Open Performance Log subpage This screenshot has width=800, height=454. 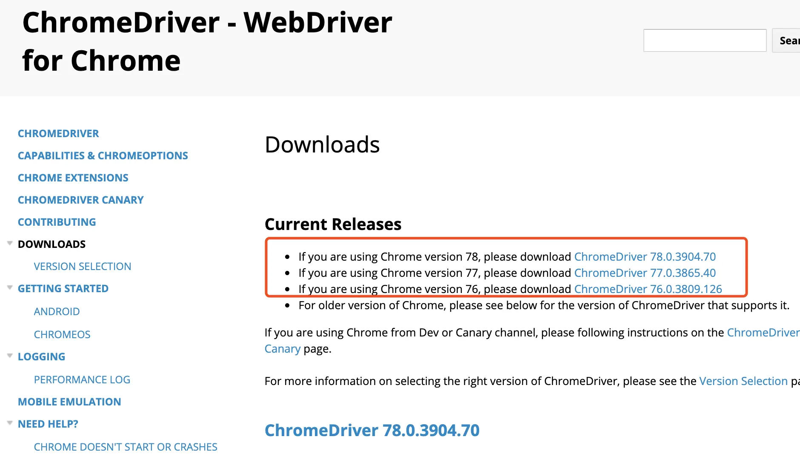pyautogui.click(x=82, y=379)
